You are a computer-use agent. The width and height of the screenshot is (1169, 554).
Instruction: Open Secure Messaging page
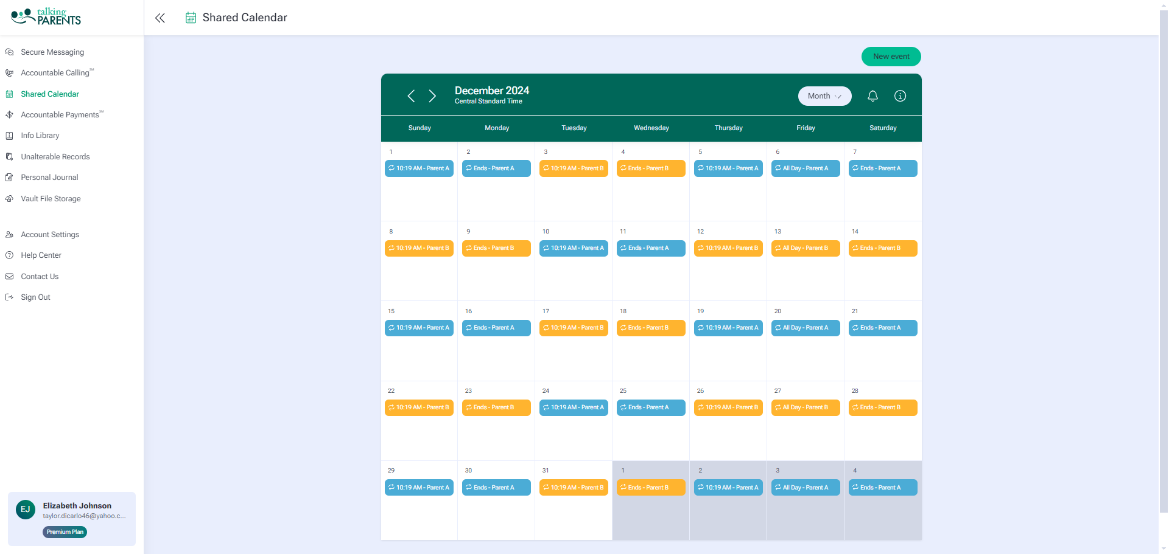tap(52, 52)
